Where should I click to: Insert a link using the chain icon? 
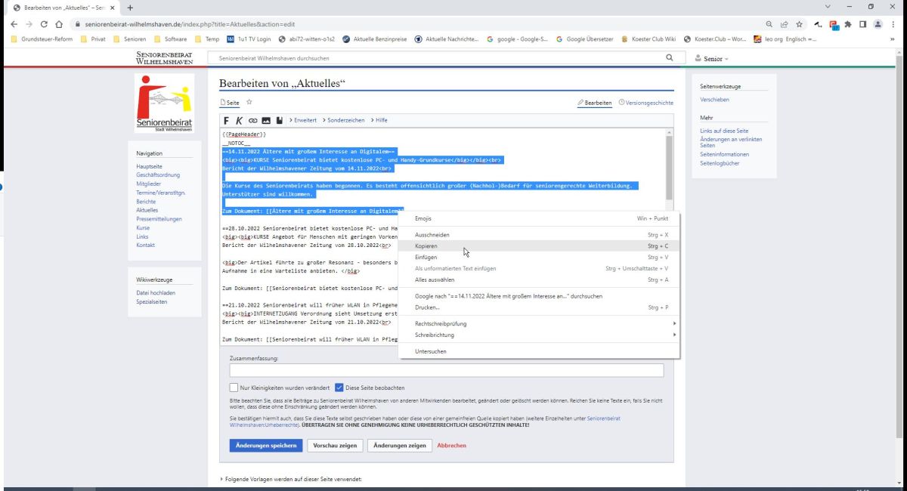click(x=252, y=121)
